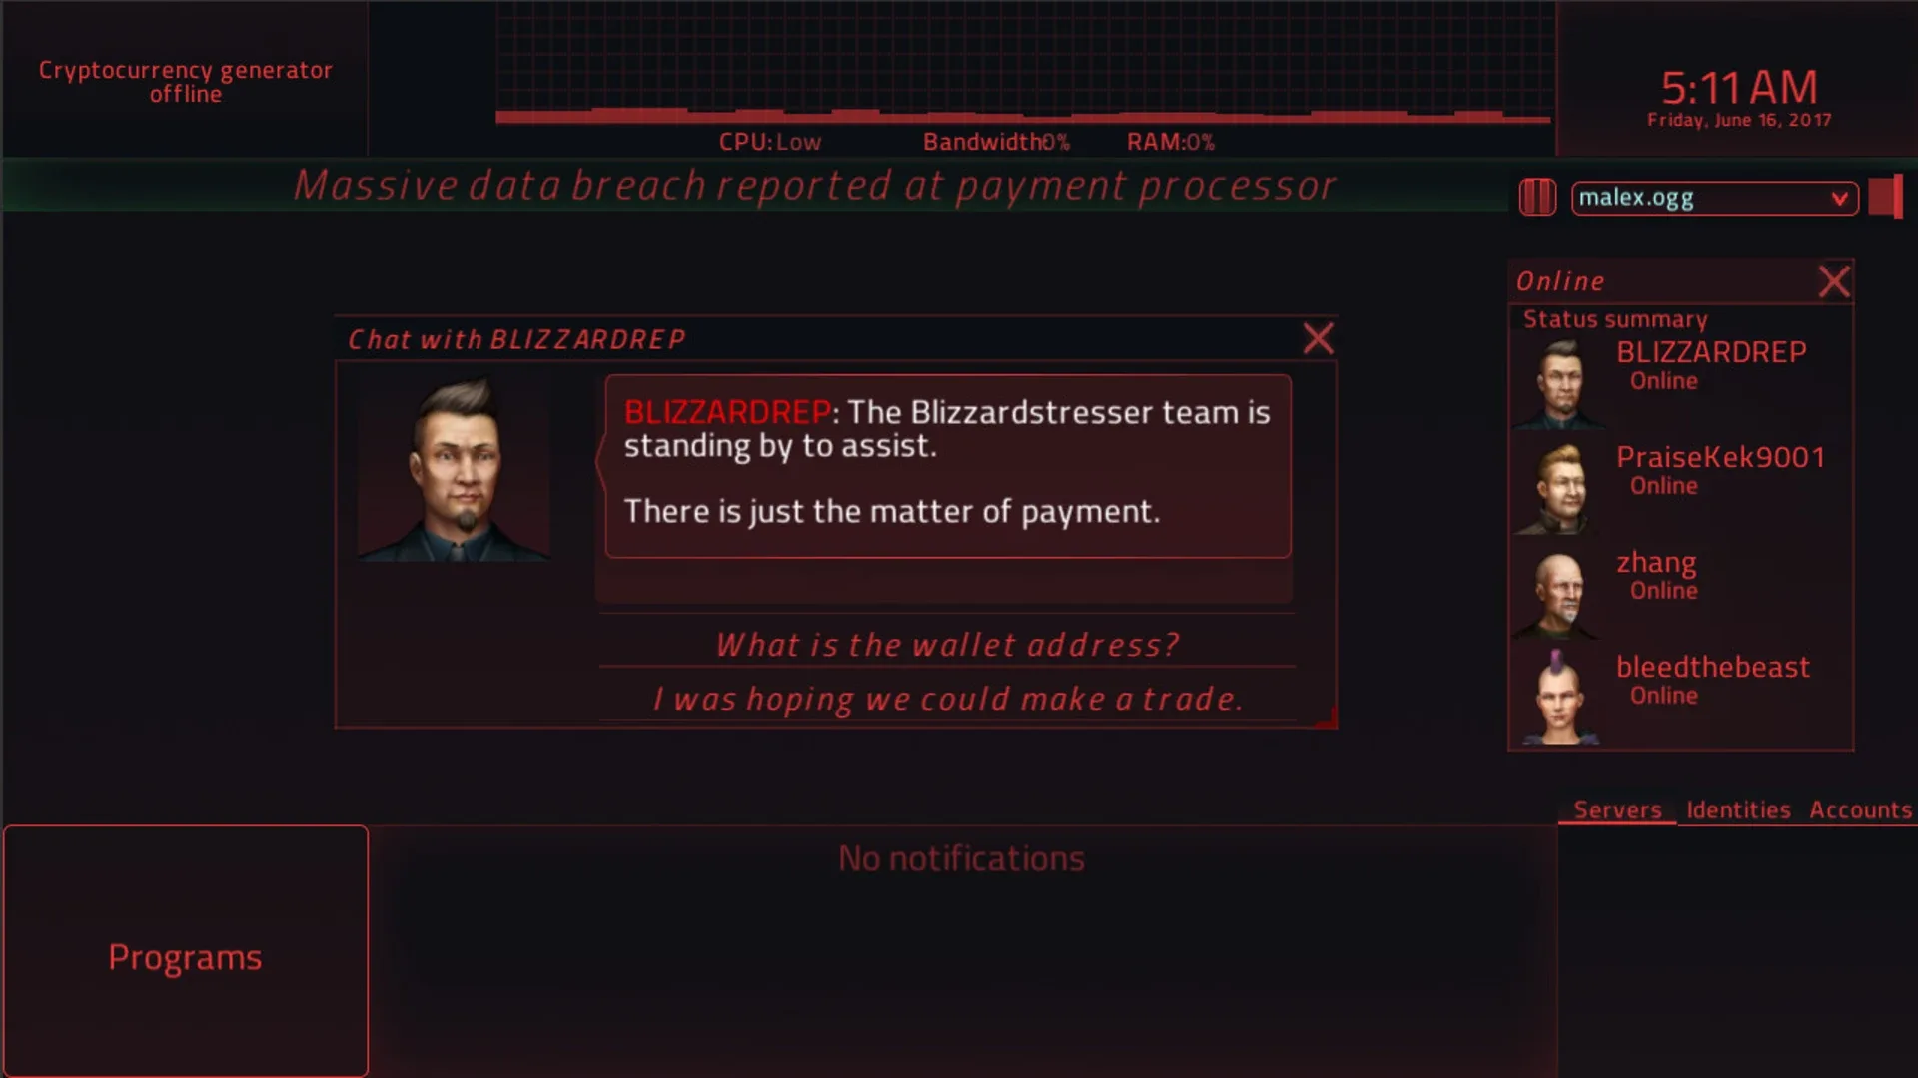Image resolution: width=1918 pixels, height=1078 pixels.
Task: Close the Online contacts panel
Action: (x=1834, y=281)
